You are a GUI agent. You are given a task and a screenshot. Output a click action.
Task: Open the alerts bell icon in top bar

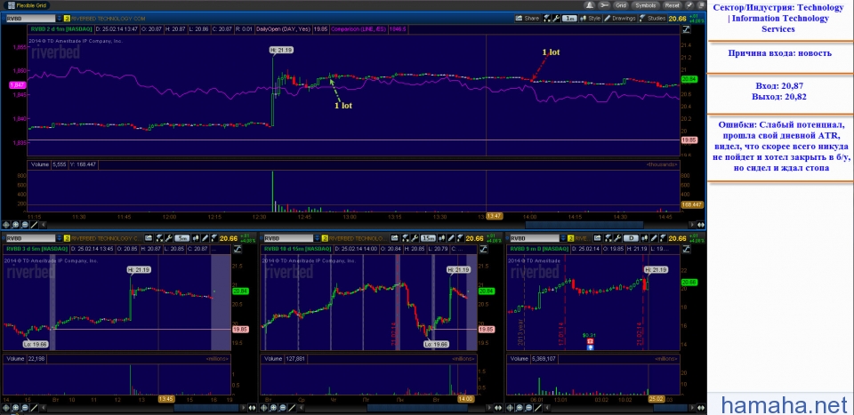coord(589,5)
